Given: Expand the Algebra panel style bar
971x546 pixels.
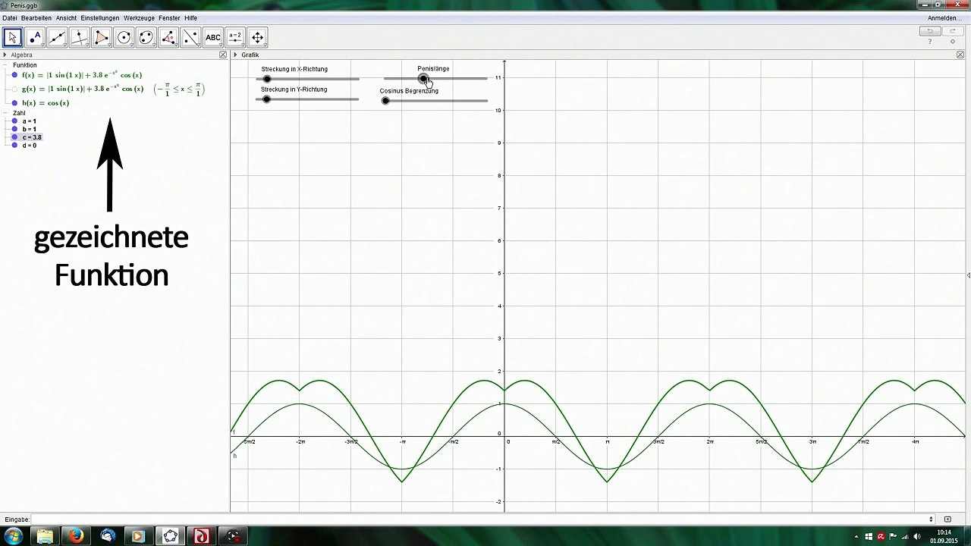Looking at the screenshot, I should pos(5,55).
